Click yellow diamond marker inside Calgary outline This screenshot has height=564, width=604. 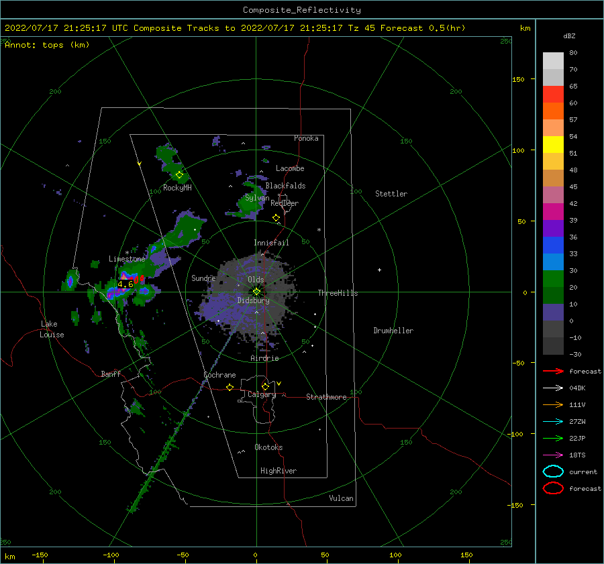pos(265,386)
